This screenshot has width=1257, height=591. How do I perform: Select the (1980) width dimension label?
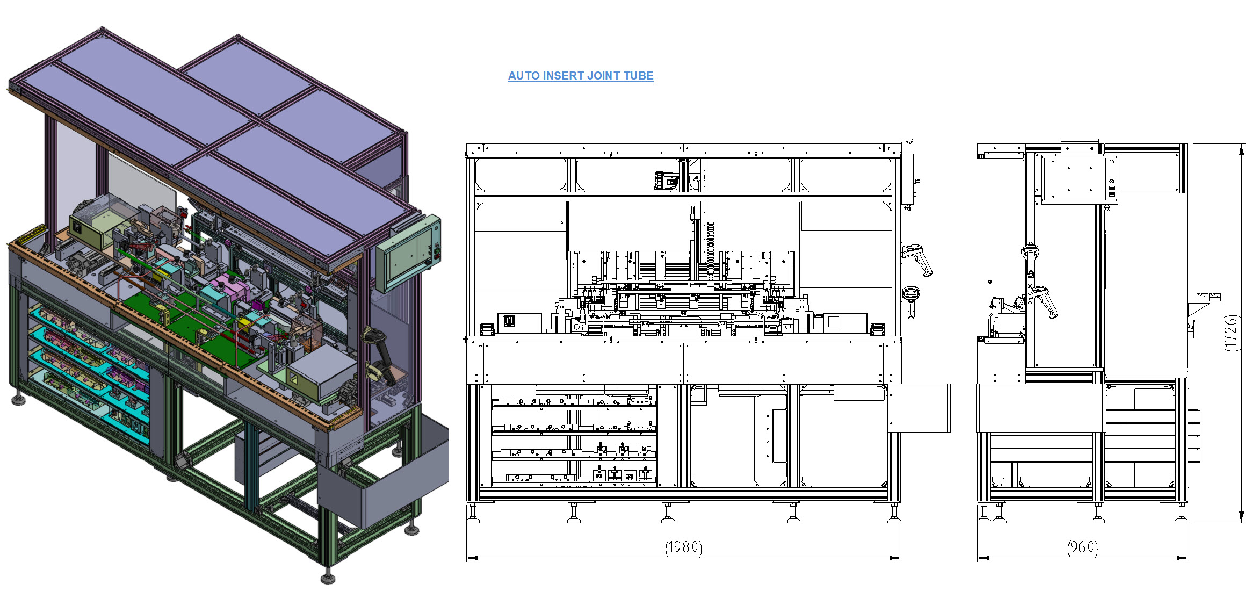coord(684,547)
